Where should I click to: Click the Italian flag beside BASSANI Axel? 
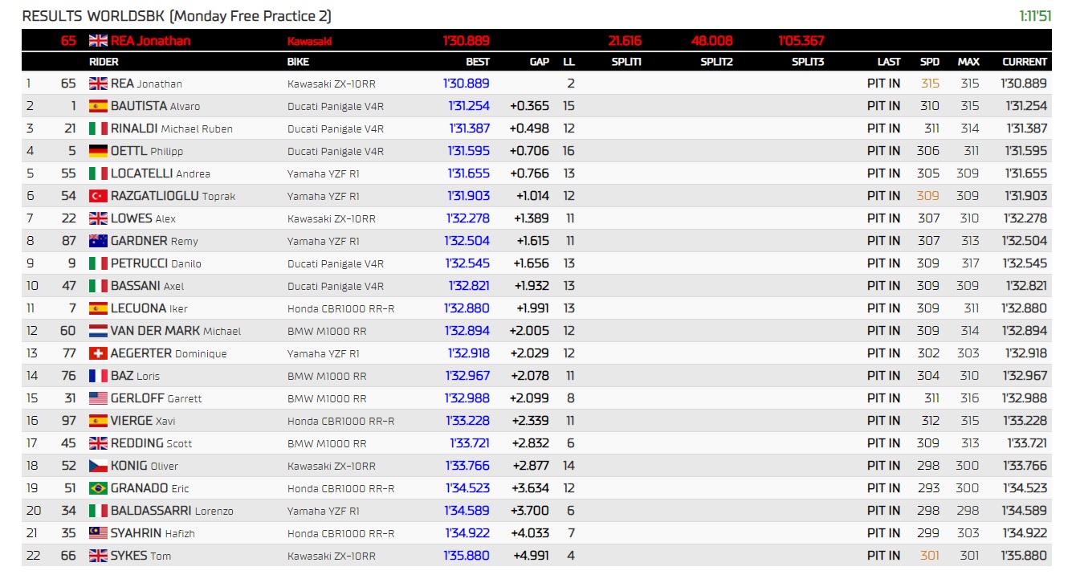[98, 285]
